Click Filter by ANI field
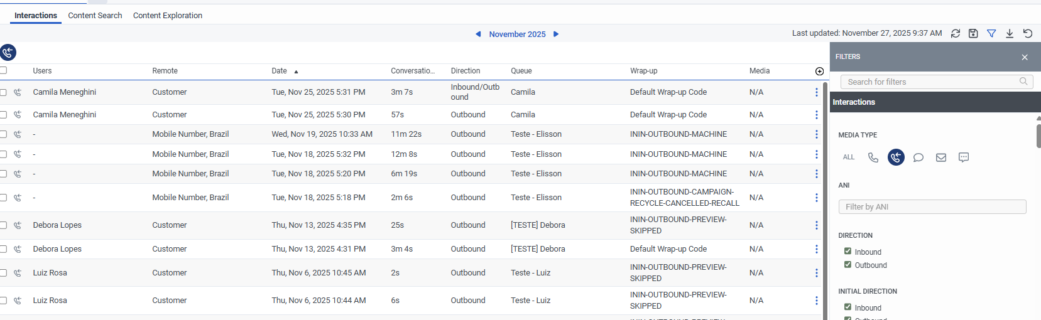The height and width of the screenshot is (320, 1041). [x=932, y=206]
